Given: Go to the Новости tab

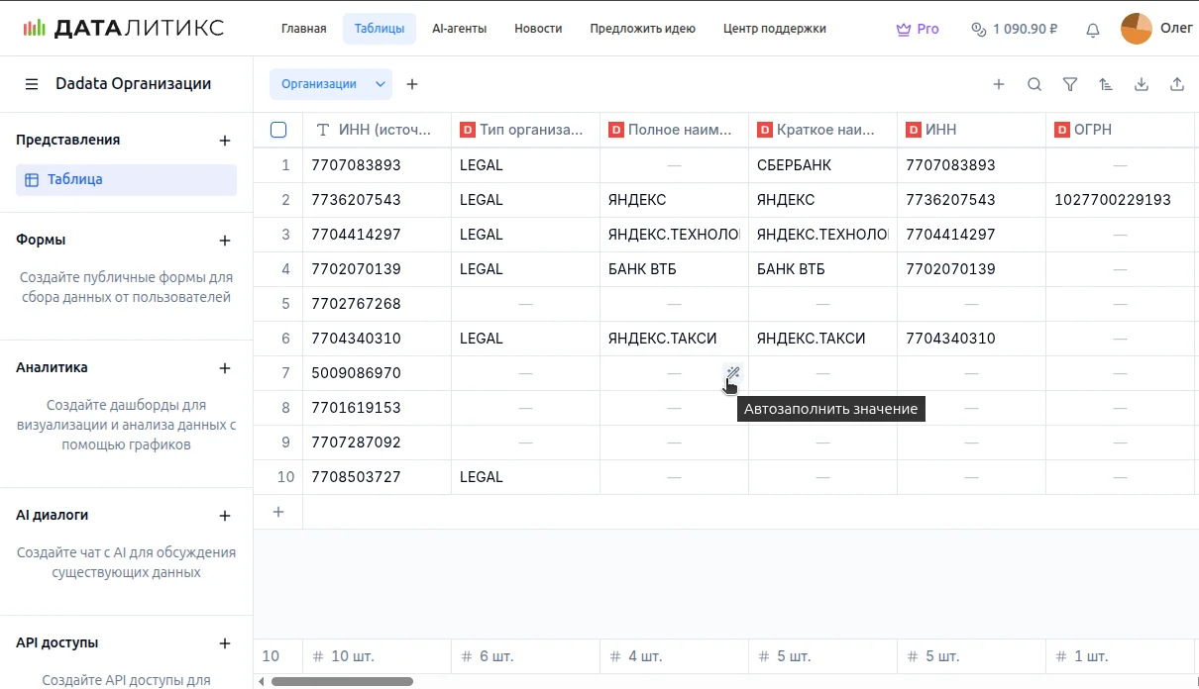Looking at the screenshot, I should click(538, 29).
